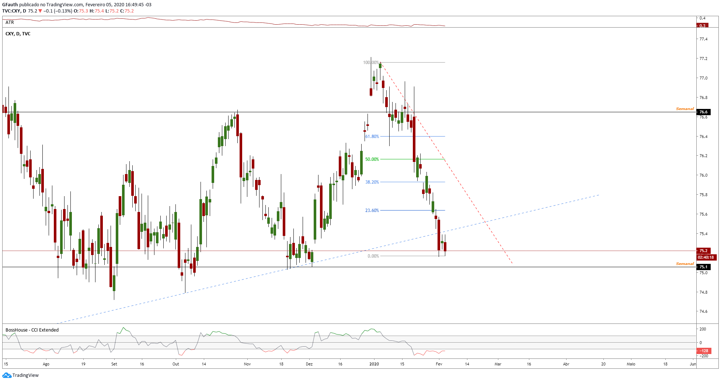Click the Nov date axis label
The height and width of the screenshot is (382, 721).
(247, 364)
